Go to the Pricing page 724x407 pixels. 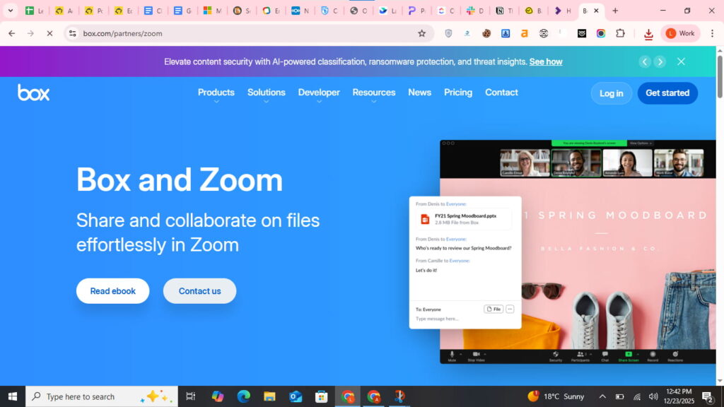pos(457,93)
